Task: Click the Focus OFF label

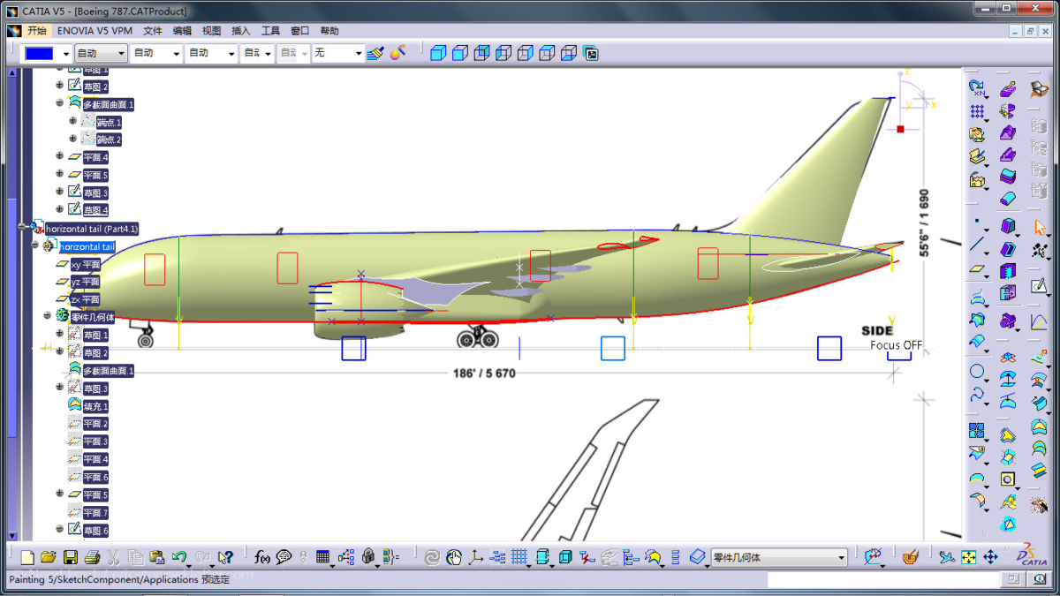Action: click(x=896, y=345)
